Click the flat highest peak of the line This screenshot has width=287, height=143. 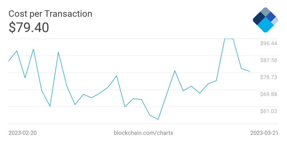coord(229,39)
